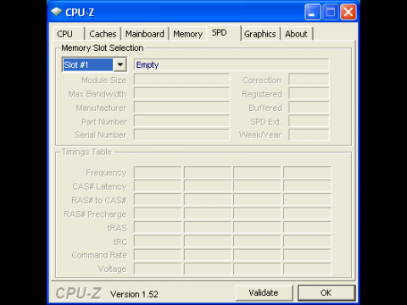This screenshot has width=407, height=305.
Task: Click the Buffered field
Action: [x=309, y=108]
